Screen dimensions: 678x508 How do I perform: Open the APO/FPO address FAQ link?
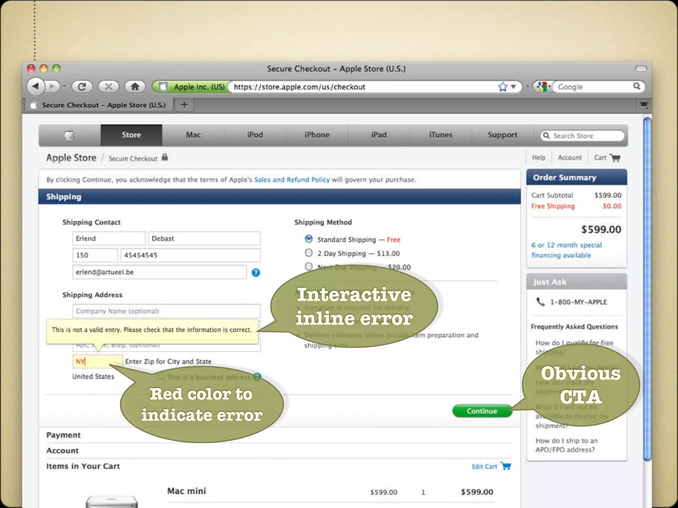pos(566,445)
